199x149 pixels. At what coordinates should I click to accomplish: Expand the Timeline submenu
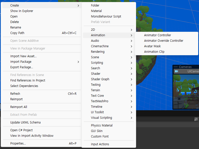click(109, 107)
